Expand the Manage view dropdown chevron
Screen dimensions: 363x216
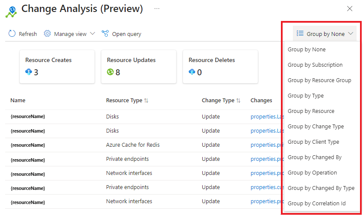(x=92, y=34)
